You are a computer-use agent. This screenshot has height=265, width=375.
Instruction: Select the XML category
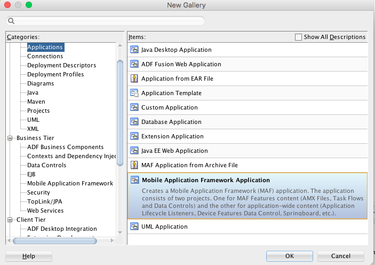33,129
